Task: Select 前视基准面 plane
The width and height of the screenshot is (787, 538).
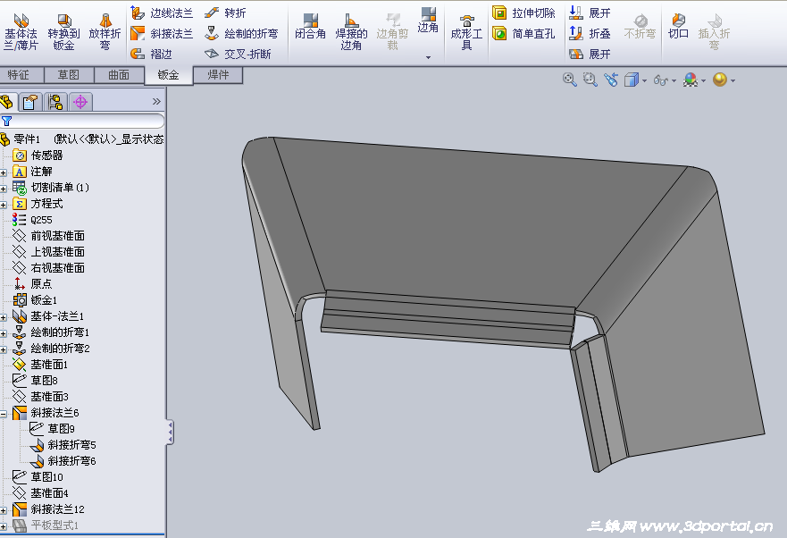Action: tap(49, 236)
